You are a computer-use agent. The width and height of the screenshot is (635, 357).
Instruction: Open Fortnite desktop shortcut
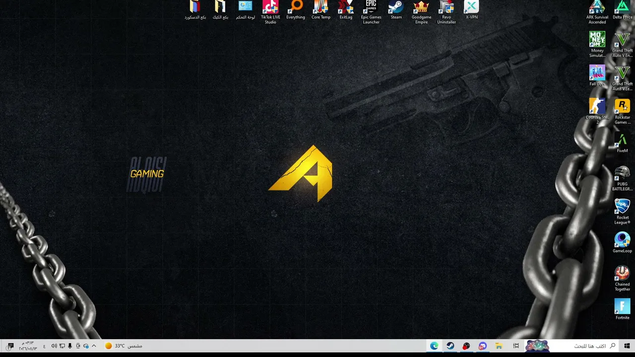click(622, 309)
